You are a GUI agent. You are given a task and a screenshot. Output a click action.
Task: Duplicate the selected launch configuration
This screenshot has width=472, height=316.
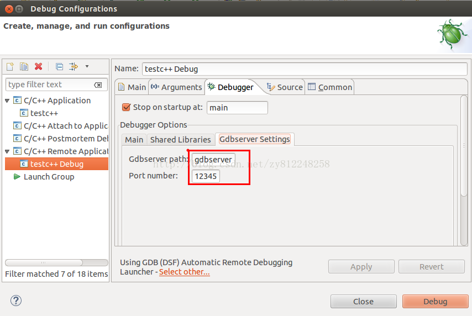24,66
